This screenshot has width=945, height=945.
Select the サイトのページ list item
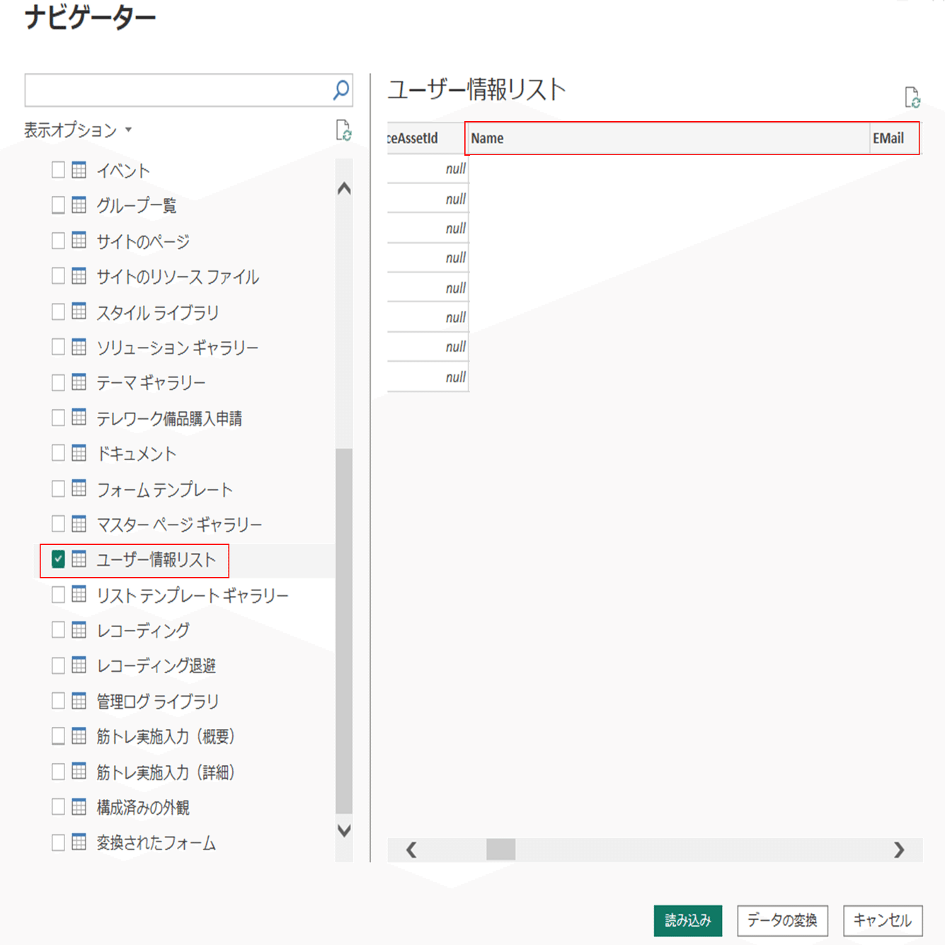(143, 241)
